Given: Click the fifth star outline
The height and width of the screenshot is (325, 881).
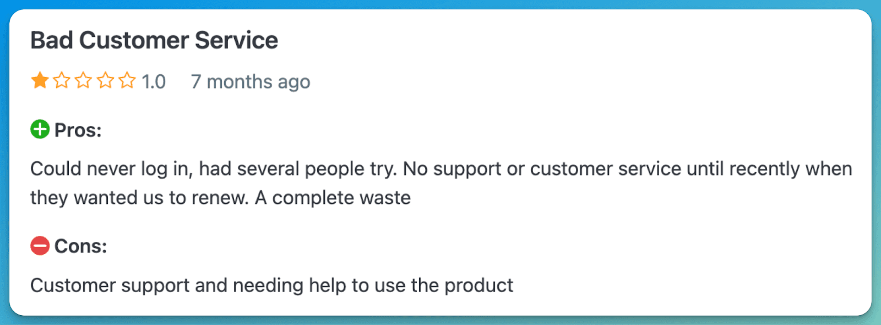Looking at the screenshot, I should click(x=128, y=81).
